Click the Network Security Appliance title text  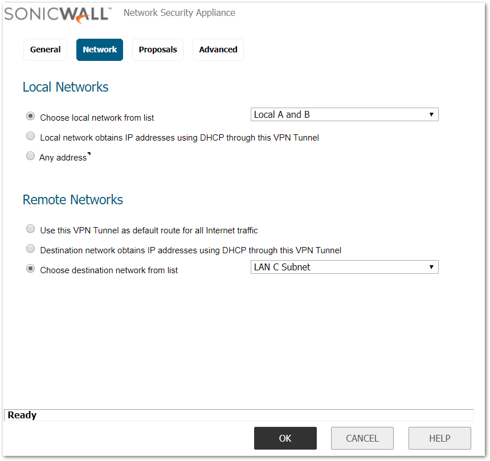tap(179, 13)
